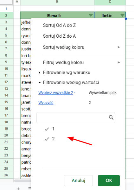Select the row 2 header
The image size is (134, 190).
click(x=6, y=16)
